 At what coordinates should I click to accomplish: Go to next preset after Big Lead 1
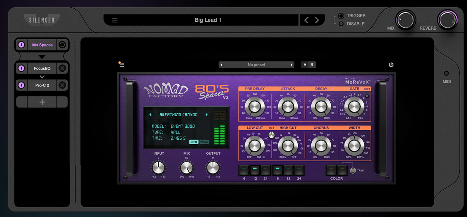[x=317, y=20]
